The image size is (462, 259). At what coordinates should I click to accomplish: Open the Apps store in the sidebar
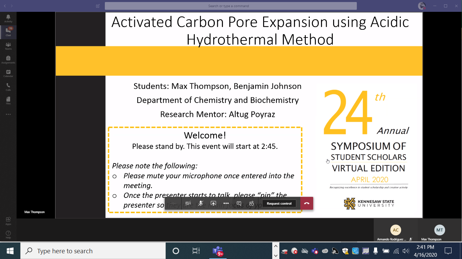8,221
